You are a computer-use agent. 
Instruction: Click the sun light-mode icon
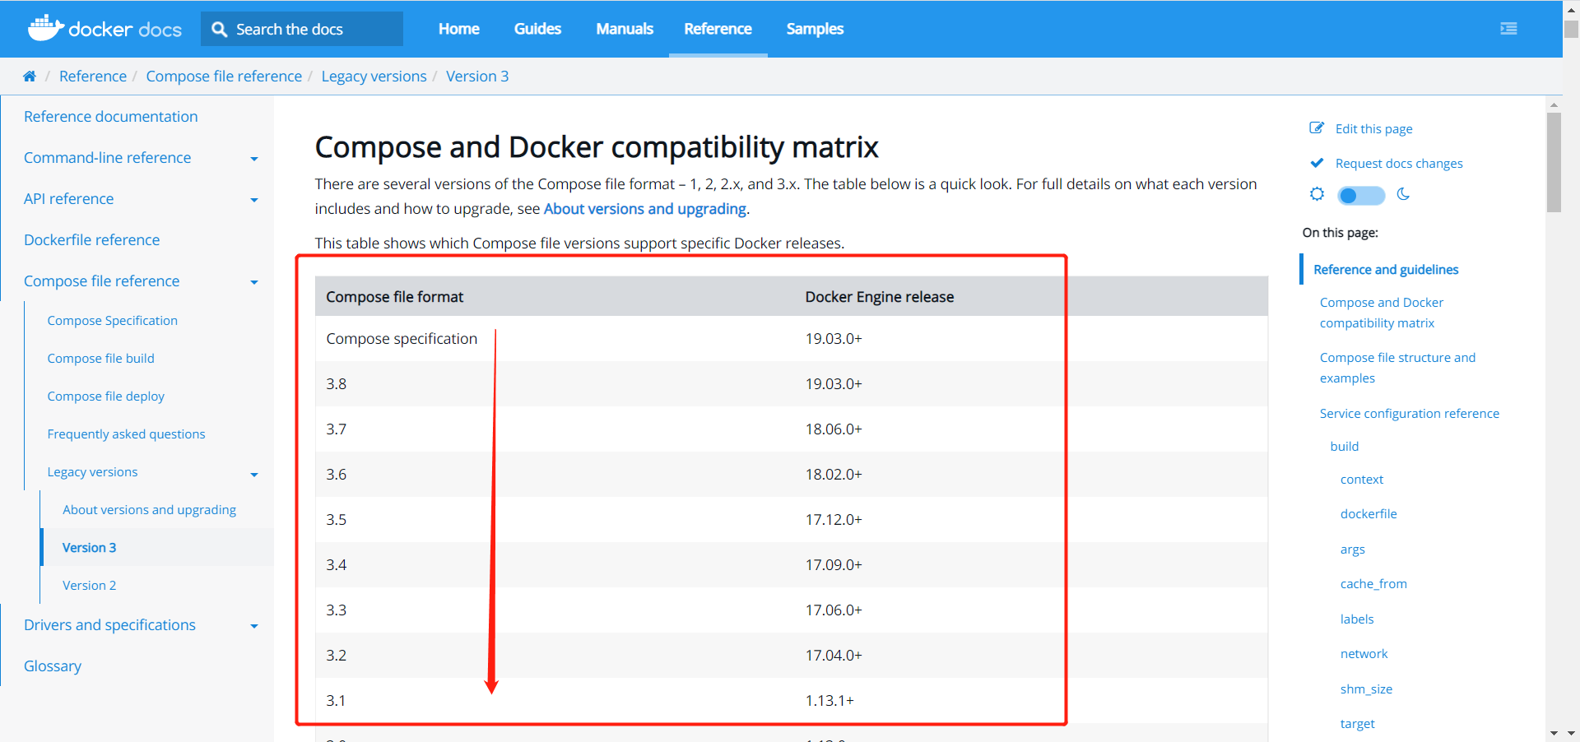(x=1317, y=194)
